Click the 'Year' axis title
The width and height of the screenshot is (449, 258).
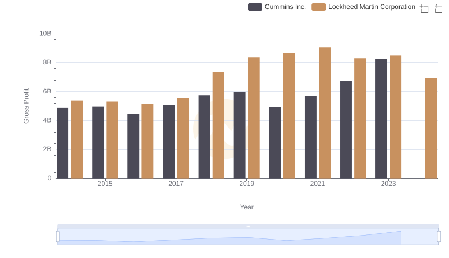click(x=246, y=207)
